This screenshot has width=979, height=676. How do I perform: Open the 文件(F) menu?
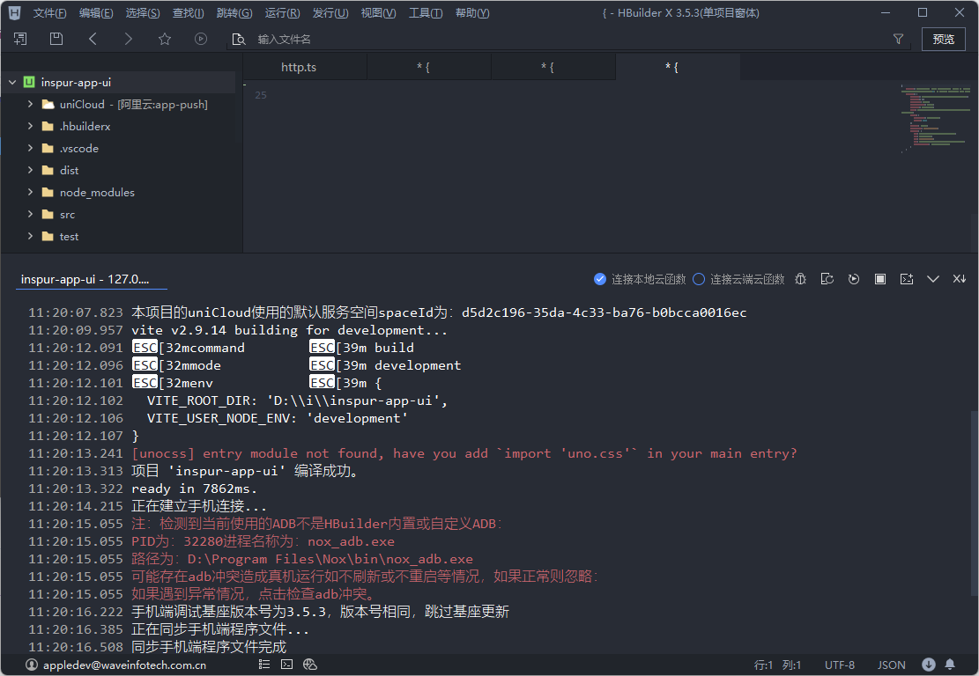[49, 13]
